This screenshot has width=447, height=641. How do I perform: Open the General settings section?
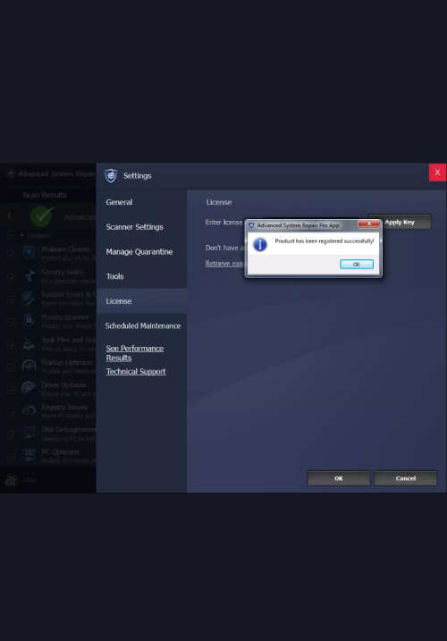pos(119,202)
